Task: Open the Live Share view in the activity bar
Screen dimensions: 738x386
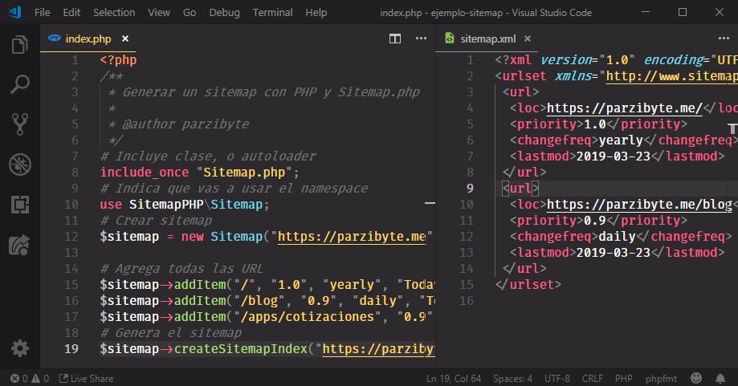Action: click(x=20, y=245)
